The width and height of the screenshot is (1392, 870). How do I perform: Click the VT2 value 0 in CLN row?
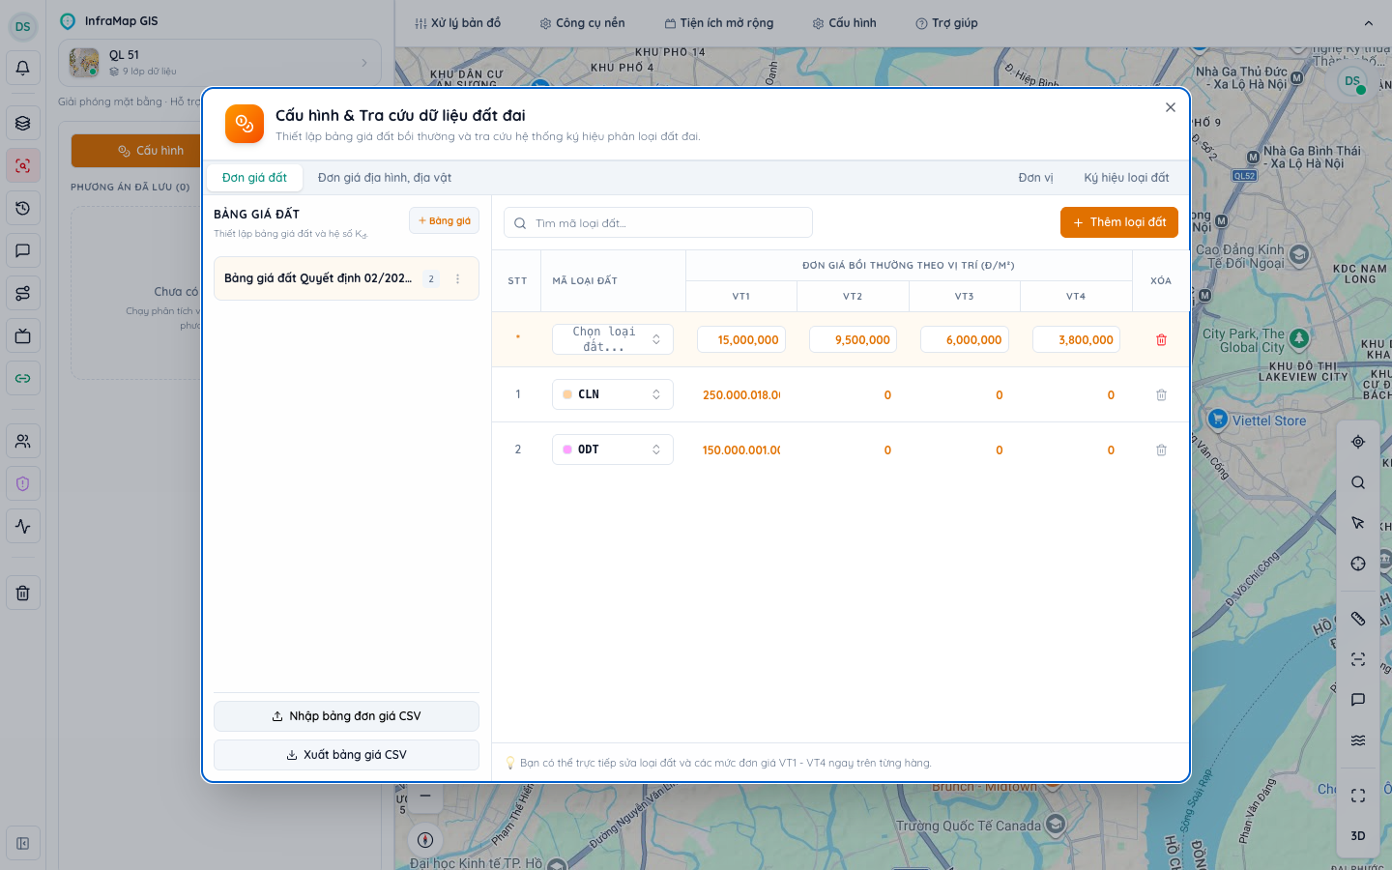pyautogui.click(x=853, y=394)
